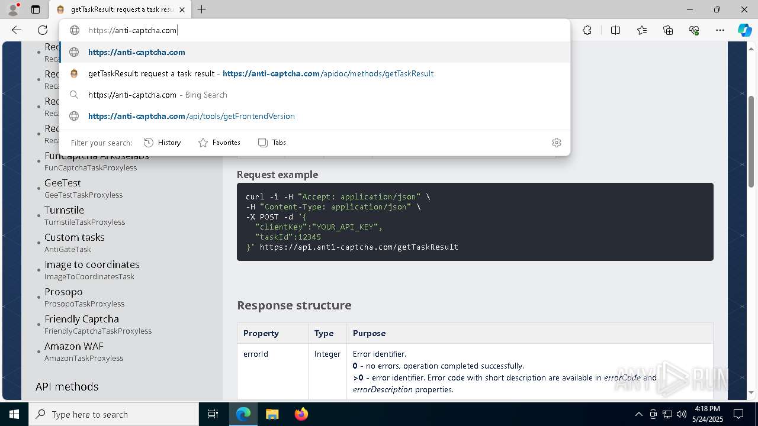The height and width of the screenshot is (426, 758).
Task: Filter suggestions by Tabs
Action: click(272, 143)
